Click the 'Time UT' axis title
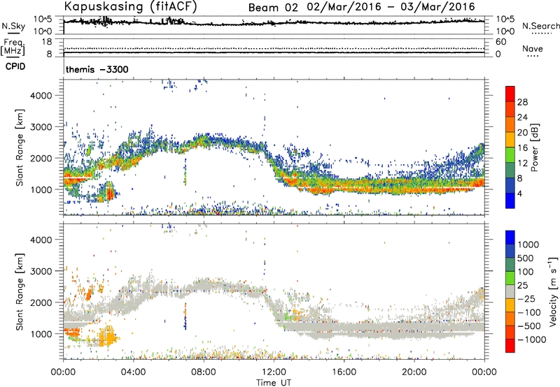The width and height of the screenshot is (560, 387). click(x=274, y=383)
